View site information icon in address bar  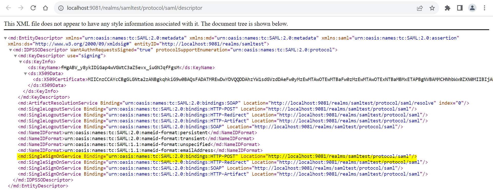pos(61,8)
